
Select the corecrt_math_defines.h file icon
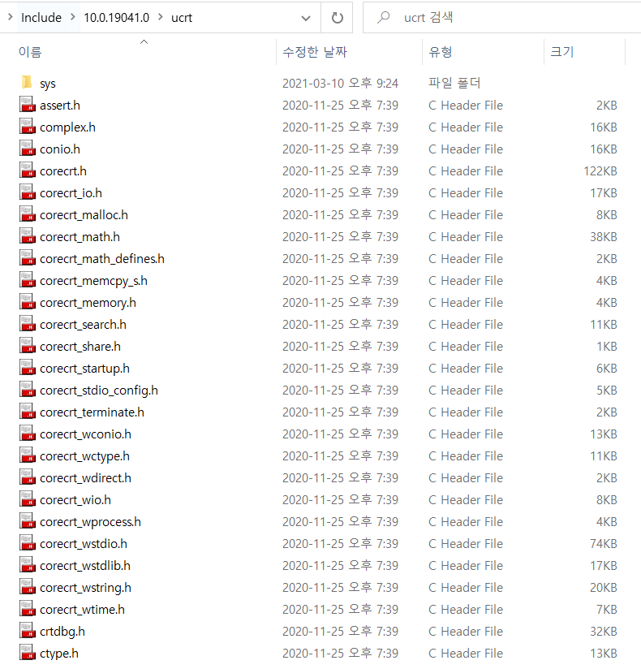point(28,258)
